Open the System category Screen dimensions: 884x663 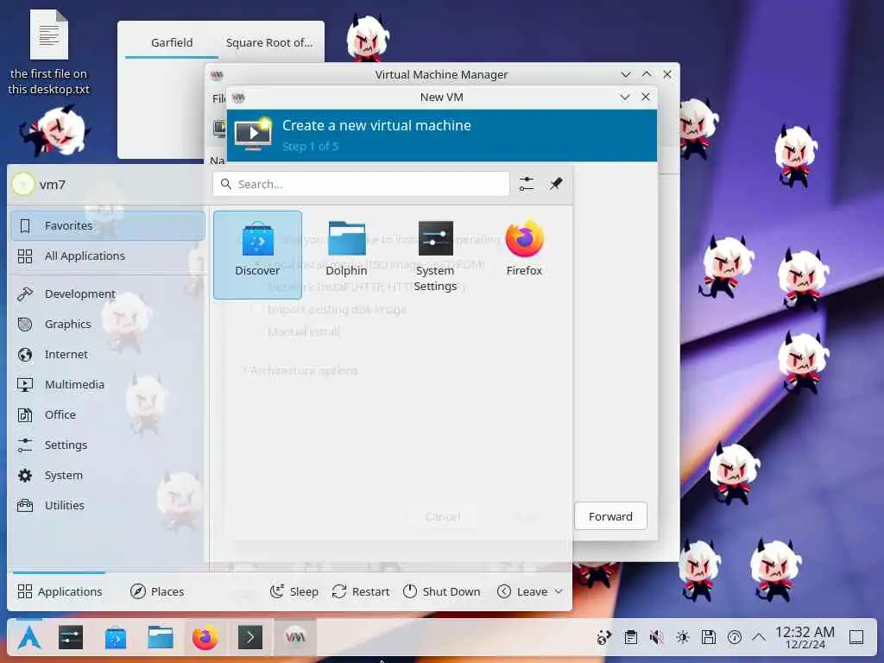coord(108,476)
